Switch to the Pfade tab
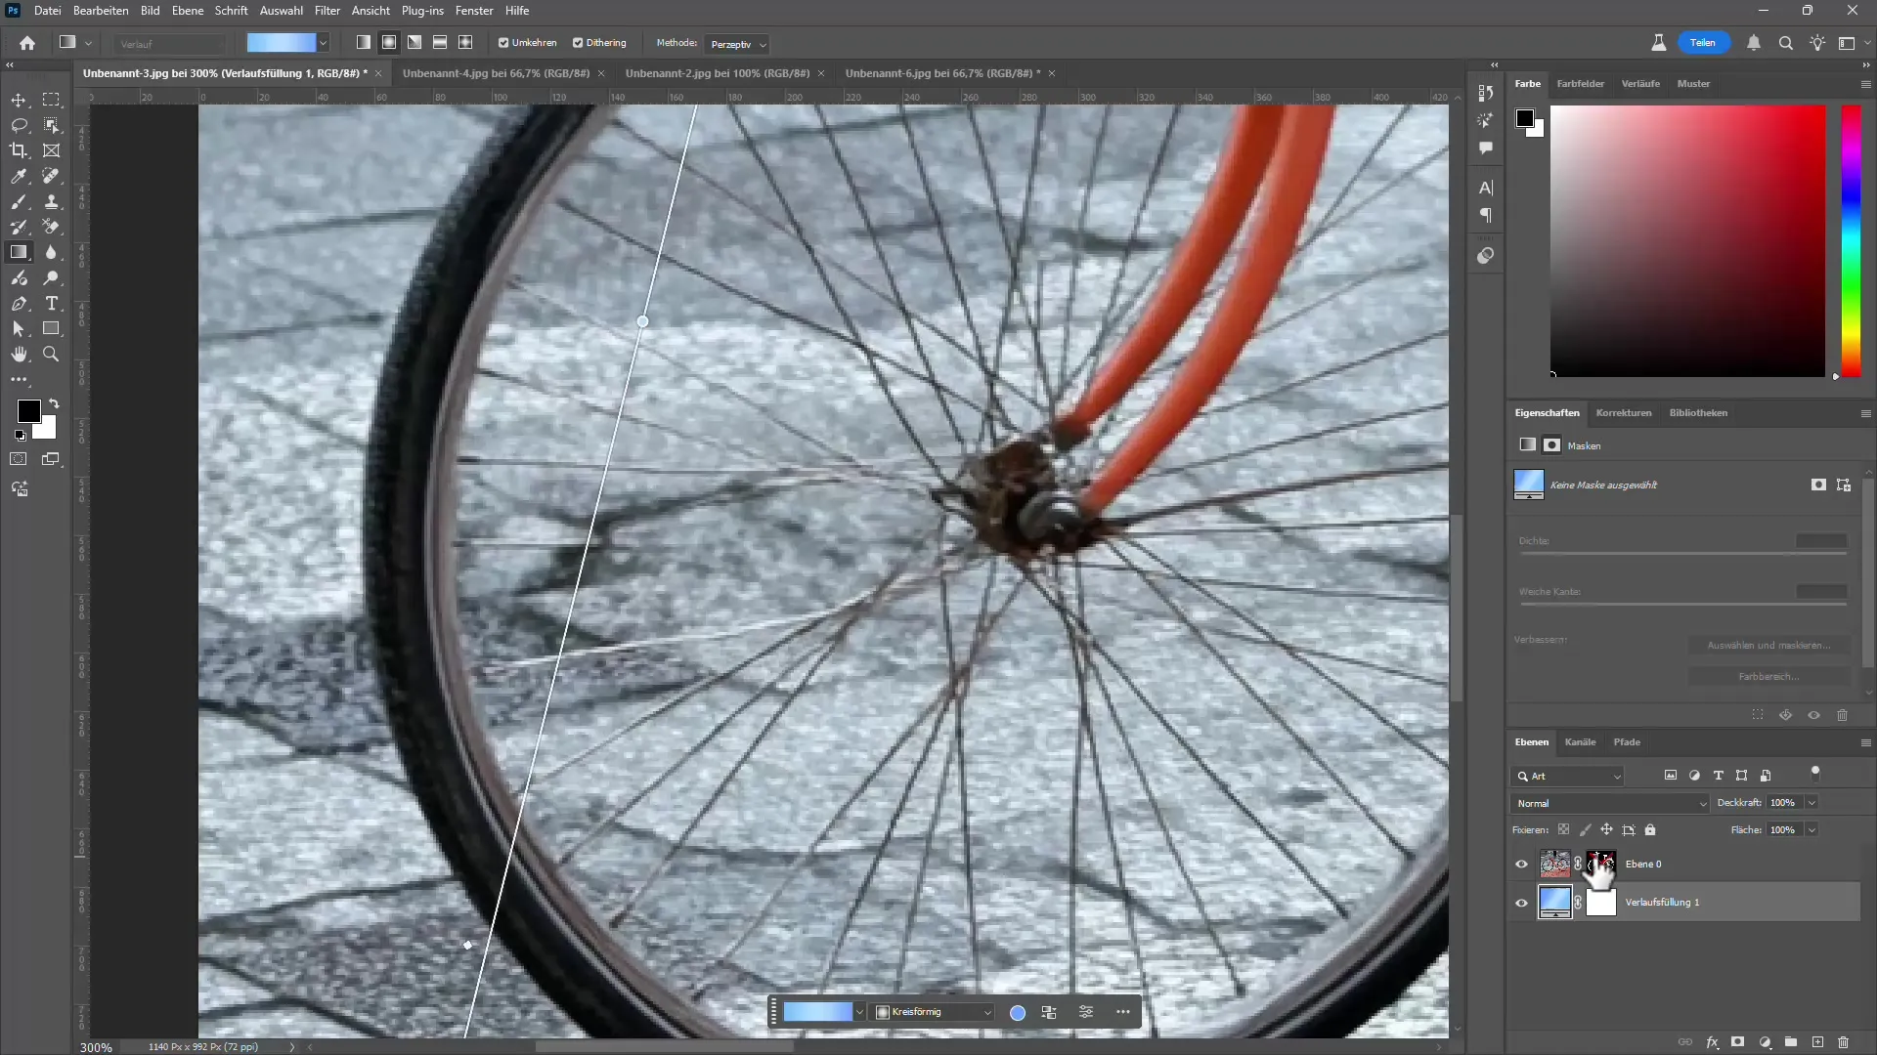The width and height of the screenshot is (1877, 1055). coord(1627,742)
